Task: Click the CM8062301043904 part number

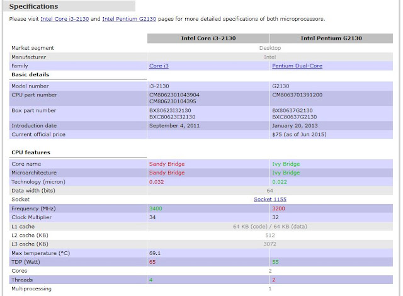Action: [x=174, y=95]
